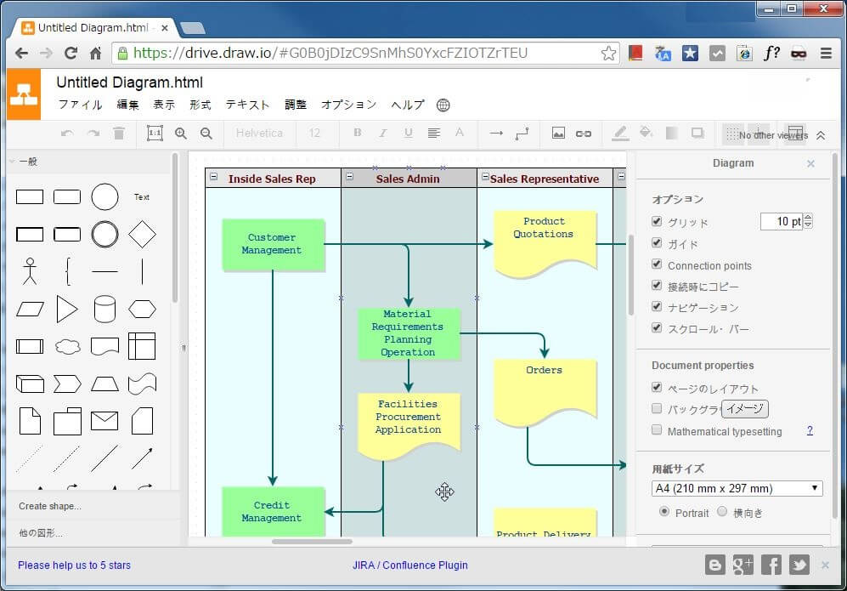Select the Portrait orientation radio button

[664, 512]
